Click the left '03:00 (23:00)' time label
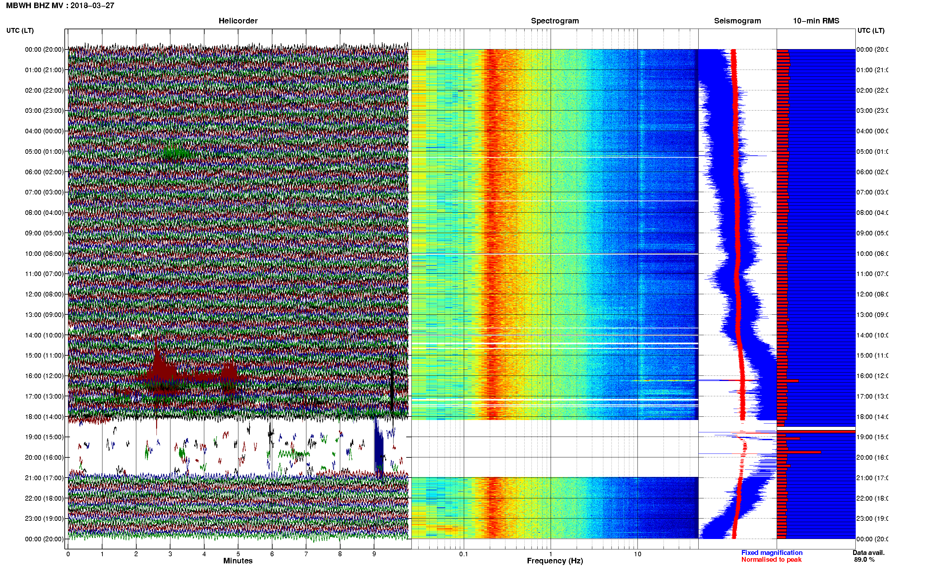 (x=44, y=111)
